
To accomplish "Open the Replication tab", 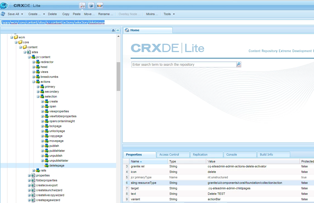I will point(206,155).
